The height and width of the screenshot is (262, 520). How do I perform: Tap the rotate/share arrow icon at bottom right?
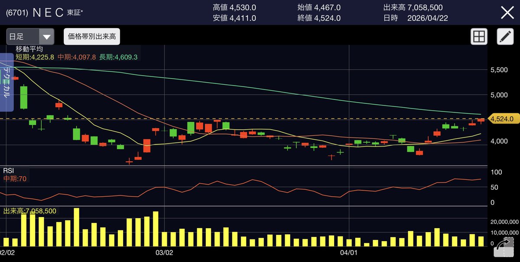click(x=503, y=248)
